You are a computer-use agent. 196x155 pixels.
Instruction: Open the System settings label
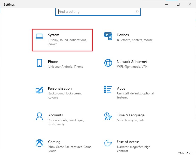tap(53, 35)
